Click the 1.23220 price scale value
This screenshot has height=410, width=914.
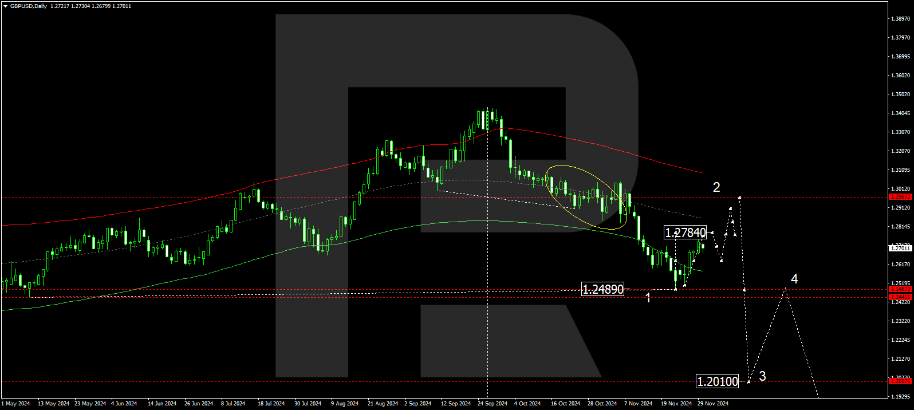(x=900, y=321)
